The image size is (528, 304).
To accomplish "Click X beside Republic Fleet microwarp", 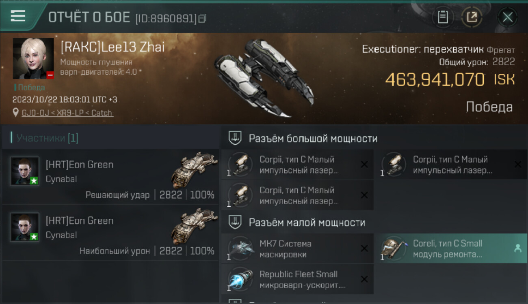I will coord(364,279).
